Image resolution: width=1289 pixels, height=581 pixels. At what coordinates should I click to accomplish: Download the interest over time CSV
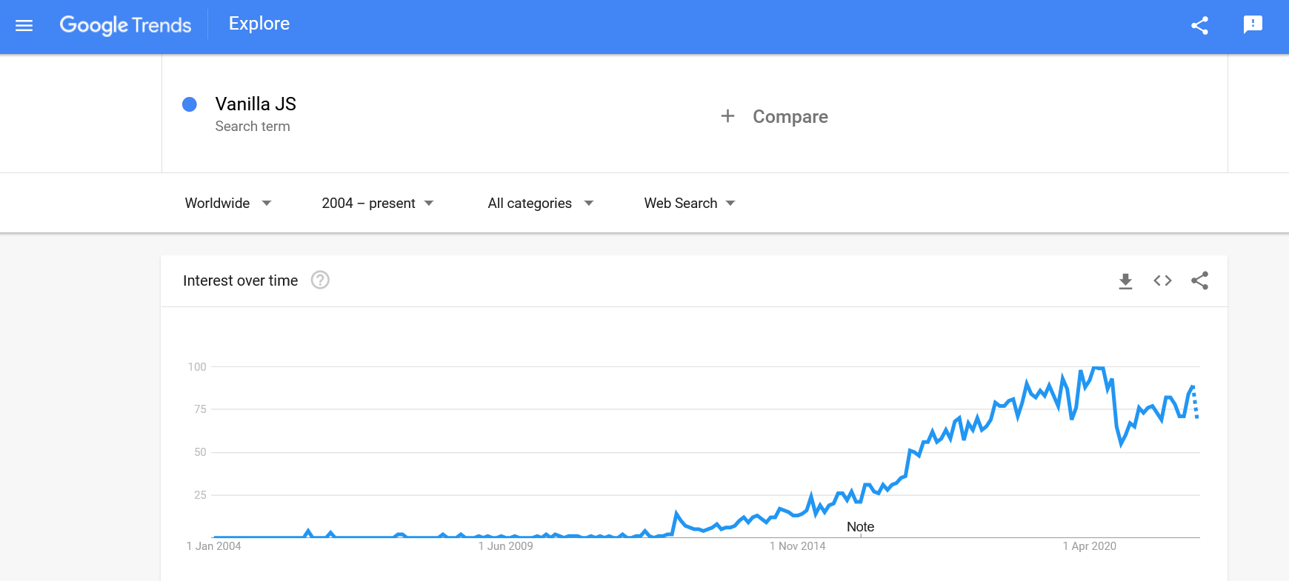coord(1125,281)
